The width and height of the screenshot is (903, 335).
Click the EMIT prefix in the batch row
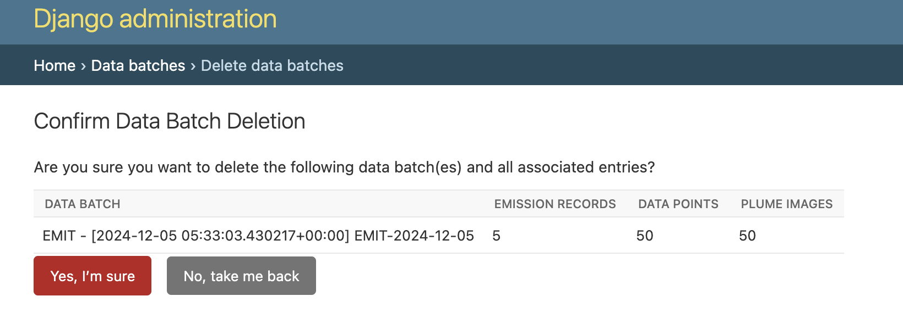[x=58, y=236]
